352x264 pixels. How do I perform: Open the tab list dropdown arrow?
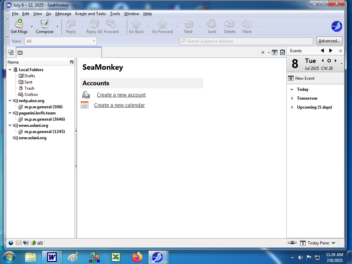coord(269,53)
